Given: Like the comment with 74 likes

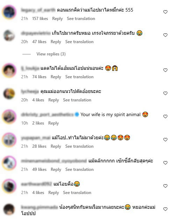Looking at the screenshot, I should [x=165, y=70].
